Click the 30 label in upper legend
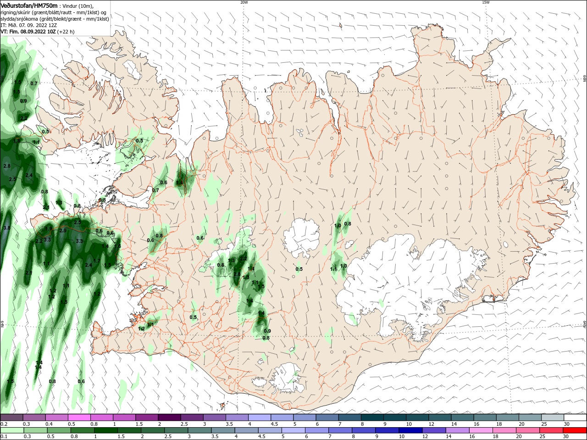This screenshot has height=440, width=587. [x=567, y=424]
